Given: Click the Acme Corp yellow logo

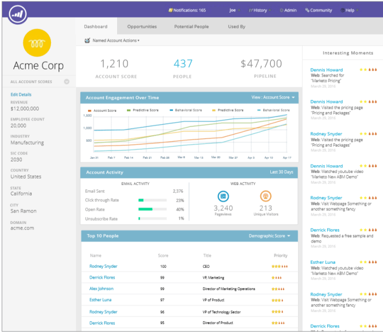Looking at the screenshot, I should [37, 43].
